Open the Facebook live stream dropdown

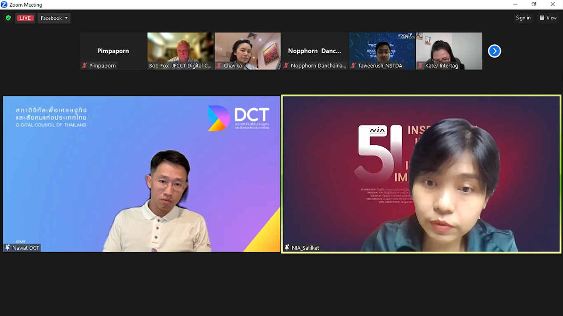click(x=54, y=18)
